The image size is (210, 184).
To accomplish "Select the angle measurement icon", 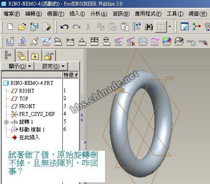I will coord(82,41).
